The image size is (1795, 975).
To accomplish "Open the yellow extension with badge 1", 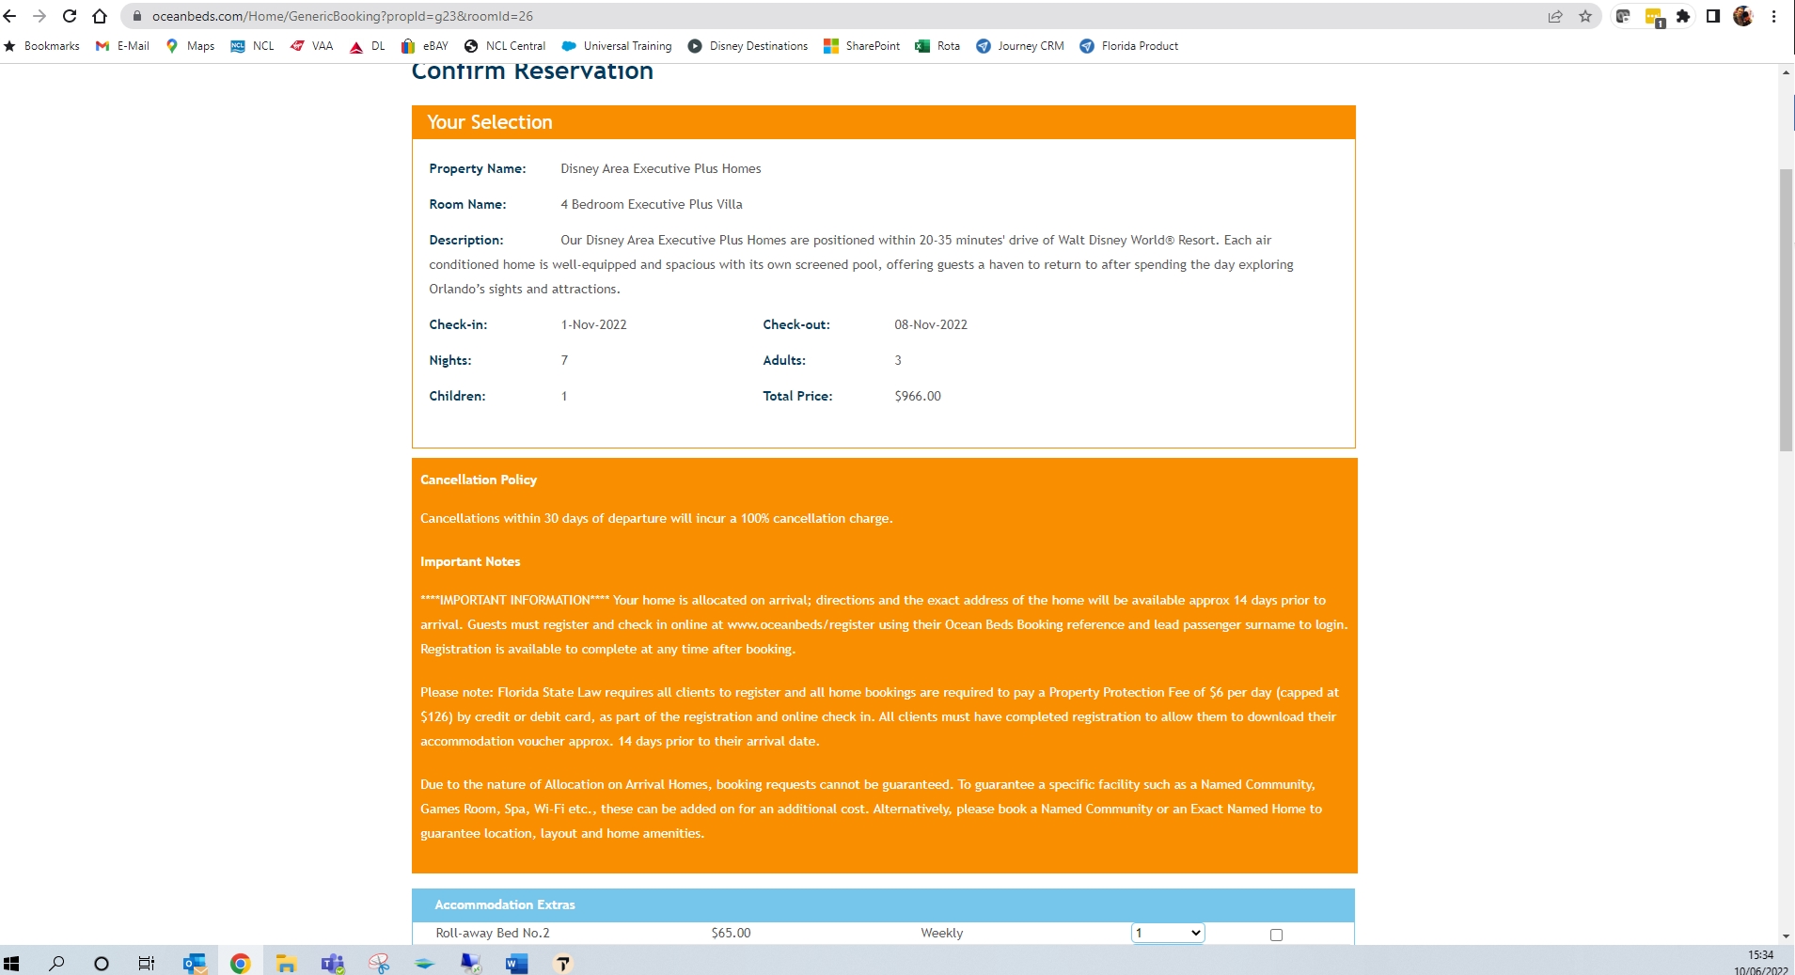I will [x=1654, y=17].
